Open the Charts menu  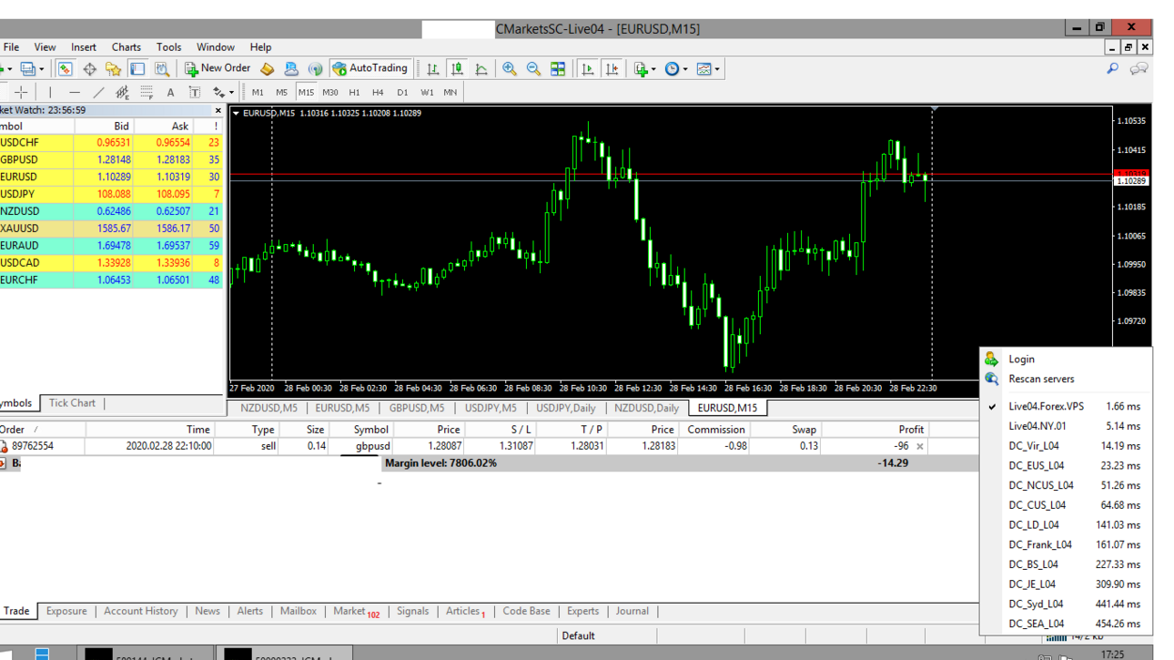[x=127, y=47]
